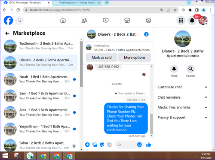The width and height of the screenshot is (215, 160).
Task: Click the chat scrollbar down arrow
Action: [x=151, y=136]
